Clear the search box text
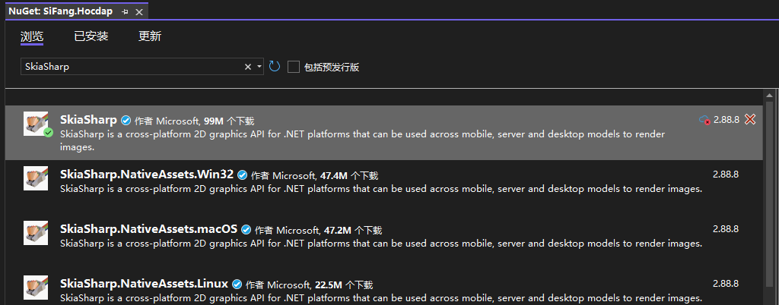The image size is (779, 305). [x=248, y=67]
